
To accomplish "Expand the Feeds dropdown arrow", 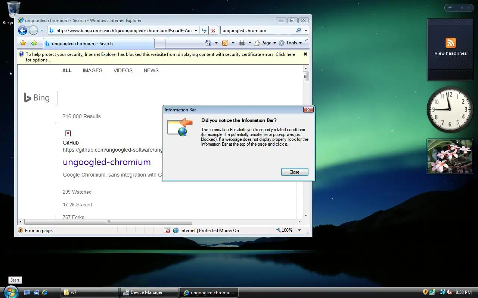I will coord(233,43).
